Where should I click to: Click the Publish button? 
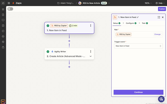(x=162, y=9)
